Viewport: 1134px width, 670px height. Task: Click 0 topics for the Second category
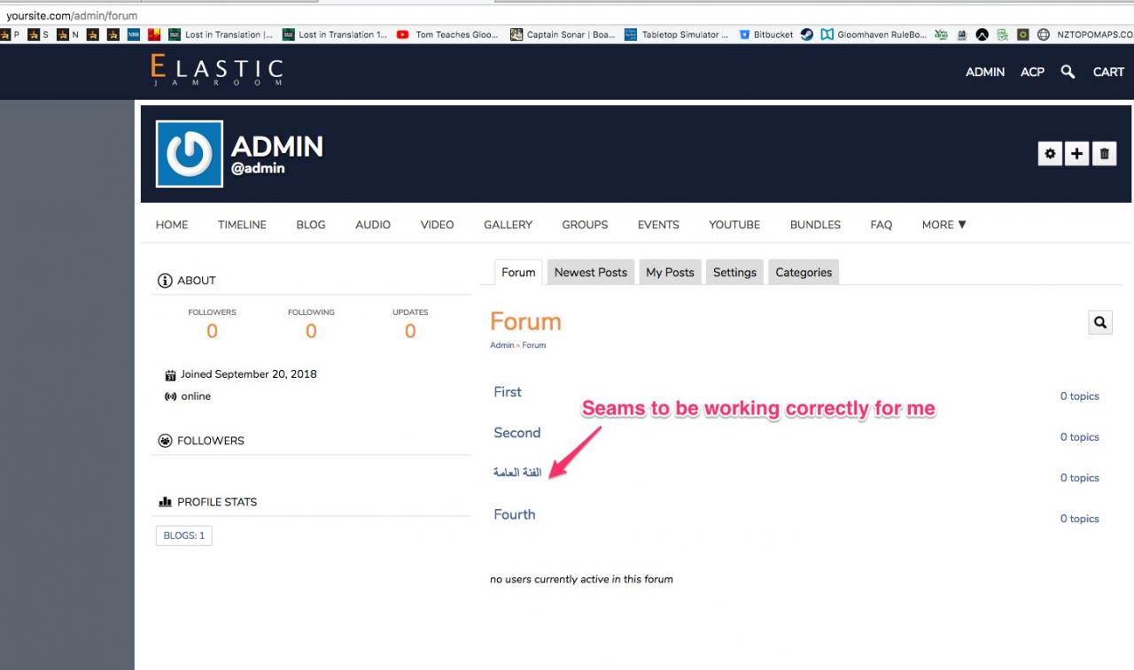click(1080, 437)
